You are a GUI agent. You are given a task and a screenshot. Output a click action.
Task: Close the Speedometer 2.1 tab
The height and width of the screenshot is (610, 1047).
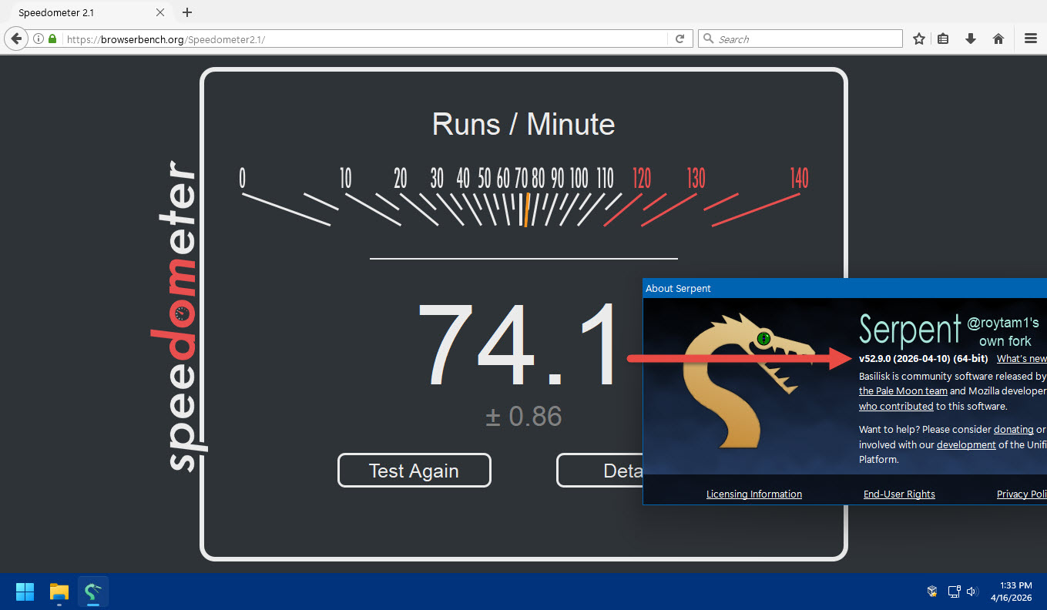(160, 12)
